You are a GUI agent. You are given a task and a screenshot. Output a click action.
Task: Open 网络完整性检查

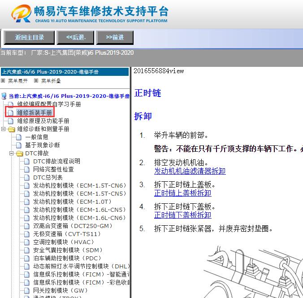click(x=53, y=169)
